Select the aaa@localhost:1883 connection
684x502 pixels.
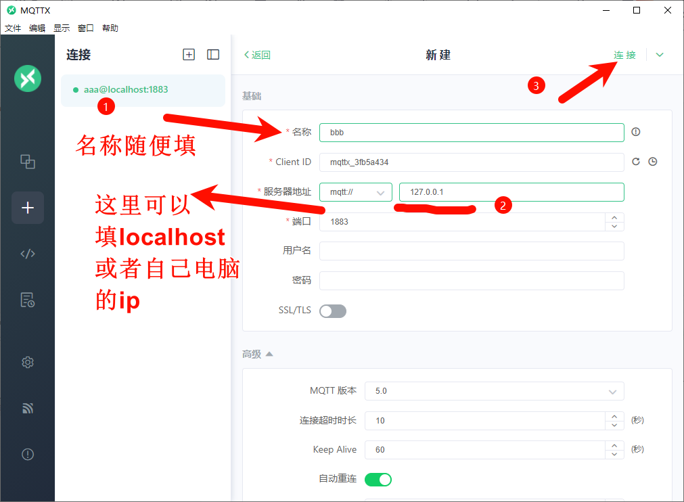pos(143,90)
